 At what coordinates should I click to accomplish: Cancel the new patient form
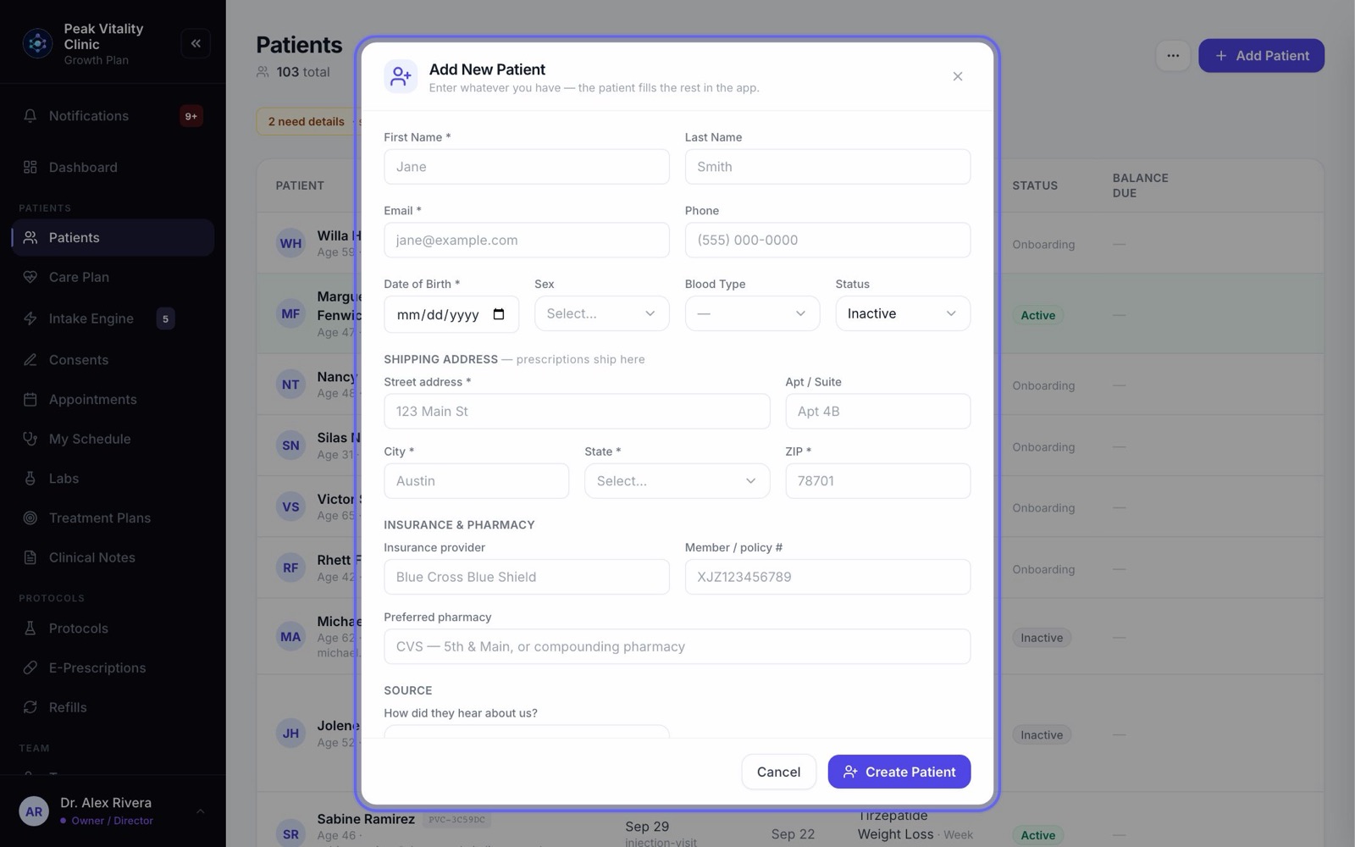point(778,772)
